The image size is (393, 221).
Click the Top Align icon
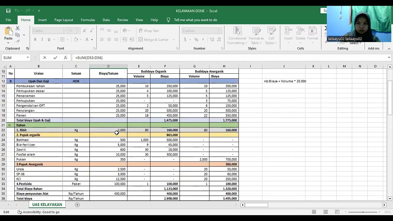(x=102, y=31)
